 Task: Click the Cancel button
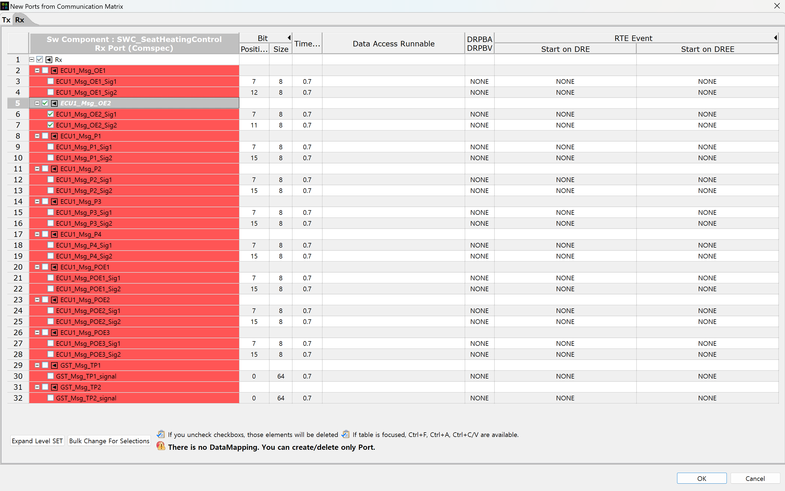point(755,478)
